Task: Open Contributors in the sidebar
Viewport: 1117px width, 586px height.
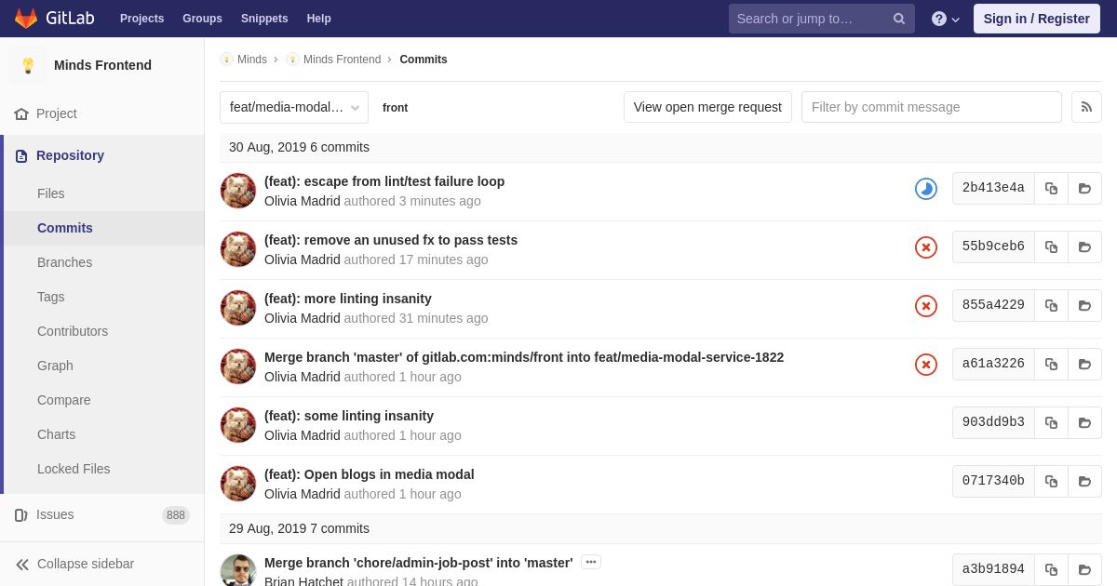Action: (x=73, y=331)
